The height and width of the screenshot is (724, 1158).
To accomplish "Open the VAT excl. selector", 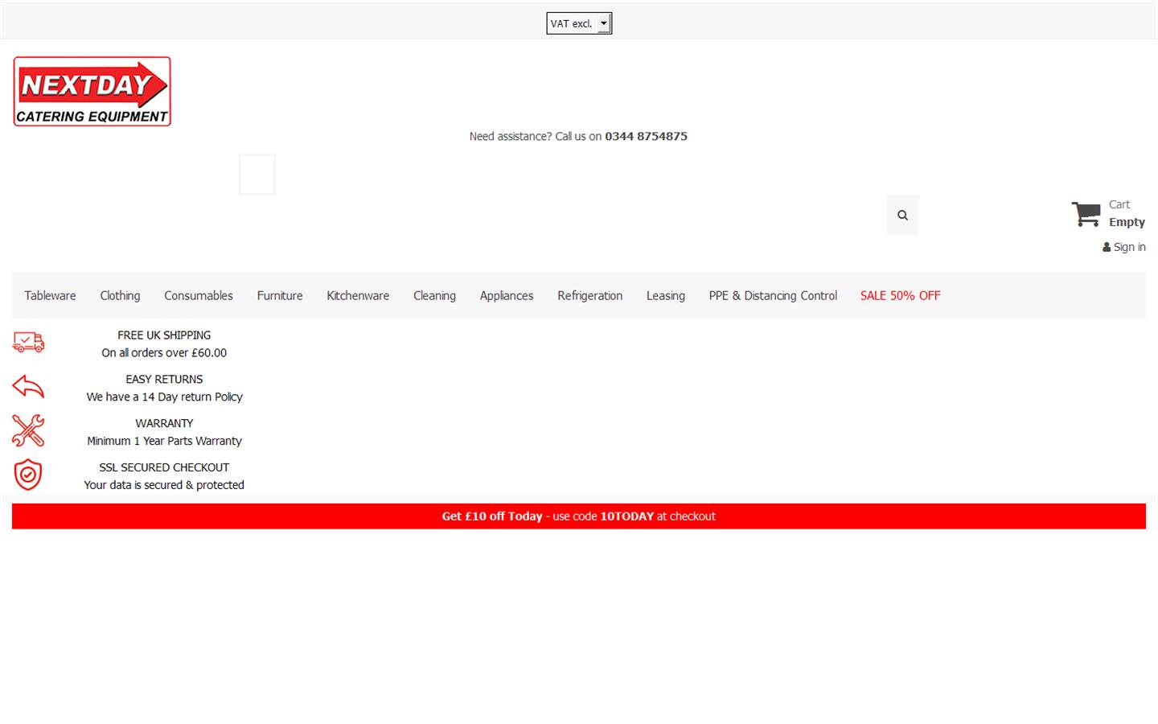I will click(573, 23).
